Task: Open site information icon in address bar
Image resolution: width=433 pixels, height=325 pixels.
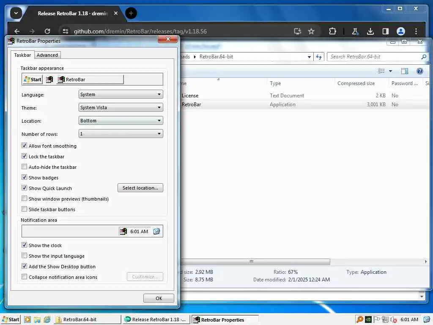Action: tap(66, 31)
